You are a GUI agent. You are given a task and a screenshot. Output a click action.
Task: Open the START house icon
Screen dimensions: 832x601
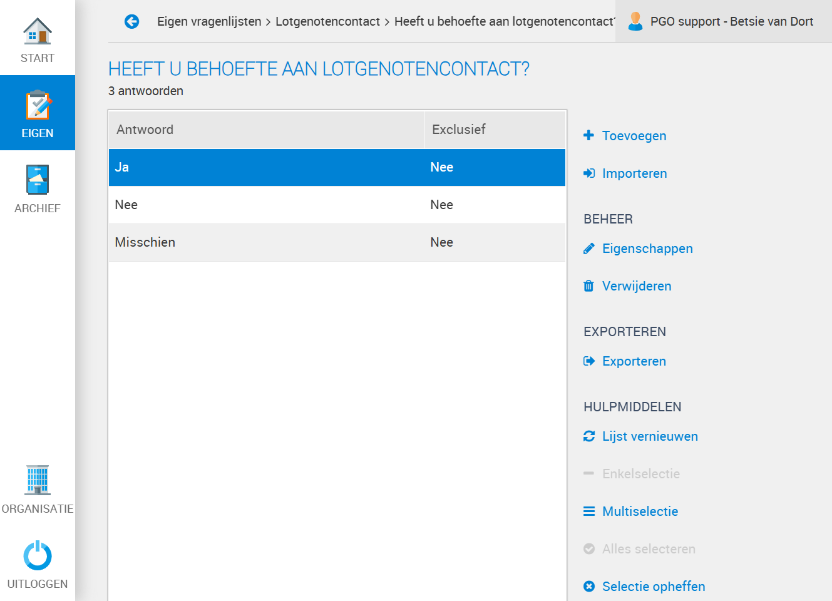38,31
